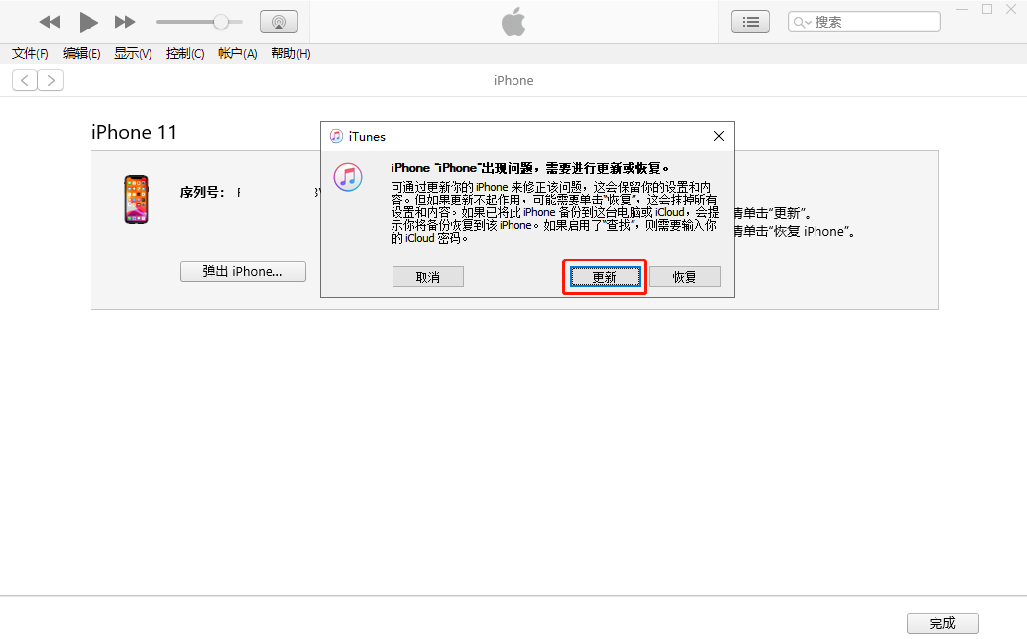Open the 文件 menu
Screen dimensions: 1027x639
pos(29,53)
